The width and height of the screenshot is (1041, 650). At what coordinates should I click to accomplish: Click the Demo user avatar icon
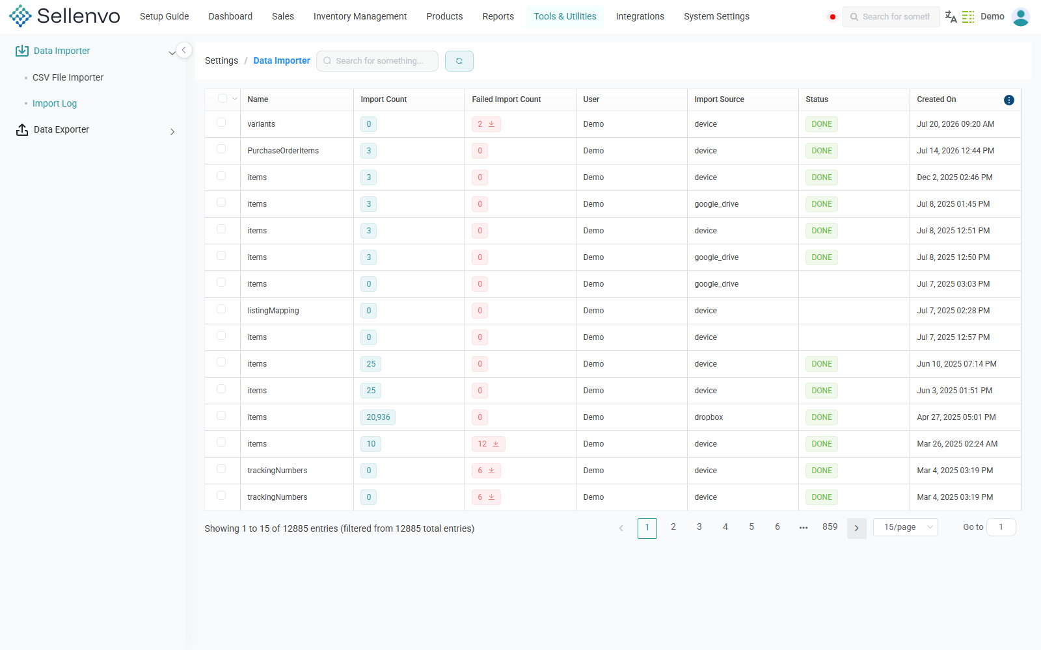(1021, 17)
